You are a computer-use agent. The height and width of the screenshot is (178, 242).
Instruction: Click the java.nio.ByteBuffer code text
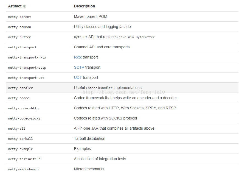(x=137, y=37)
